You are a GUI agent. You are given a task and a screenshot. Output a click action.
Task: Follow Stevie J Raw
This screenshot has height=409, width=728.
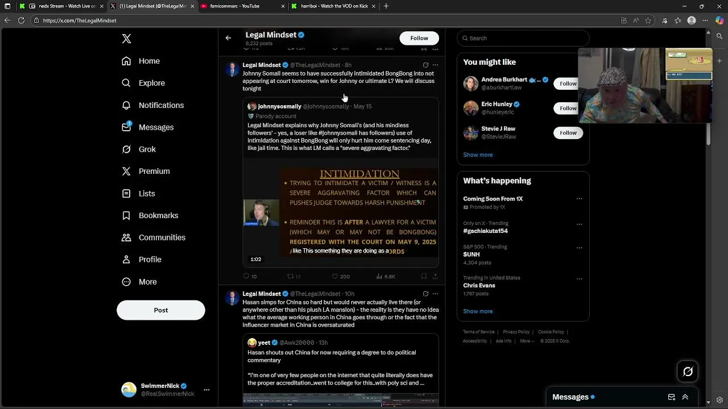[568, 133]
